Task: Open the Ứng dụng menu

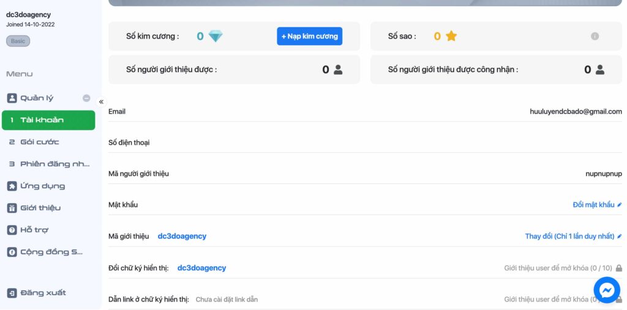Action: coord(42,186)
